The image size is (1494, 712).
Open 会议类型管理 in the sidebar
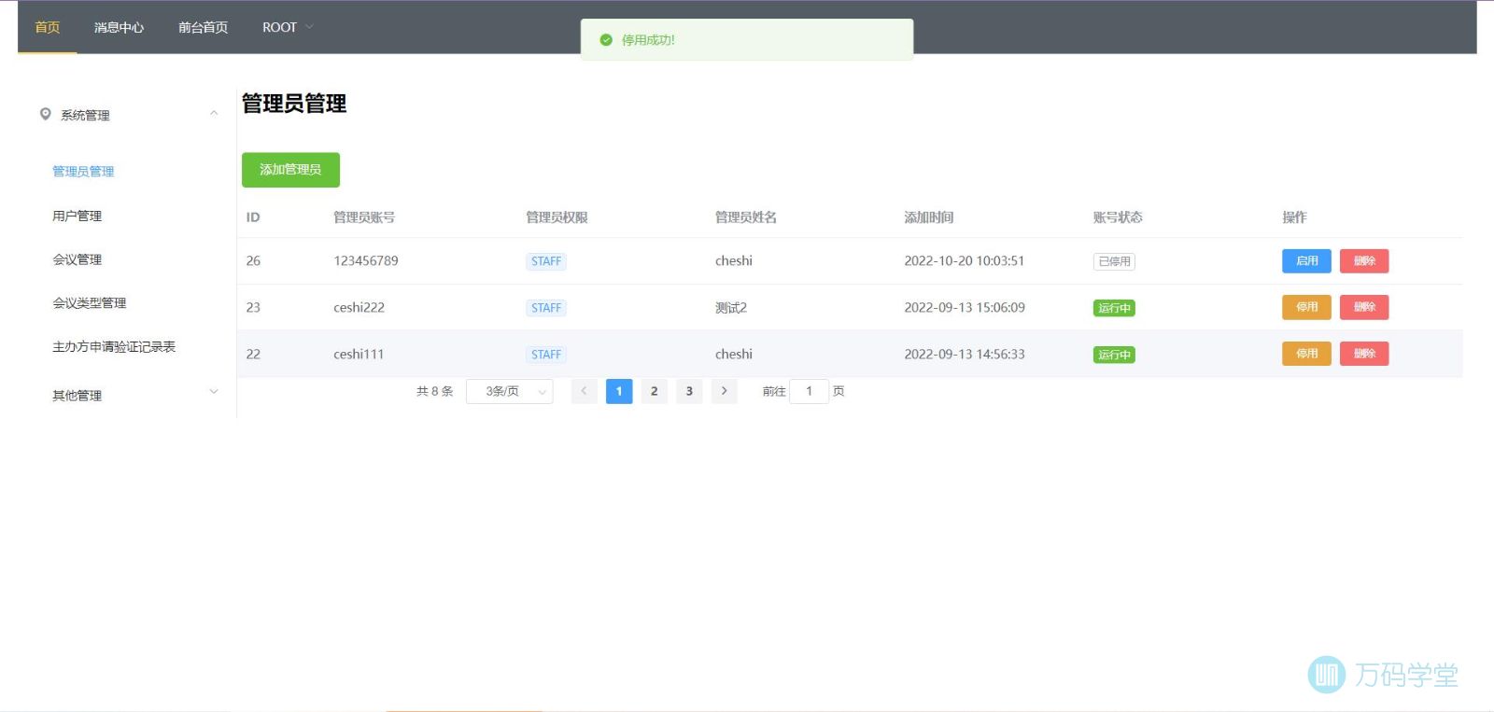point(89,302)
